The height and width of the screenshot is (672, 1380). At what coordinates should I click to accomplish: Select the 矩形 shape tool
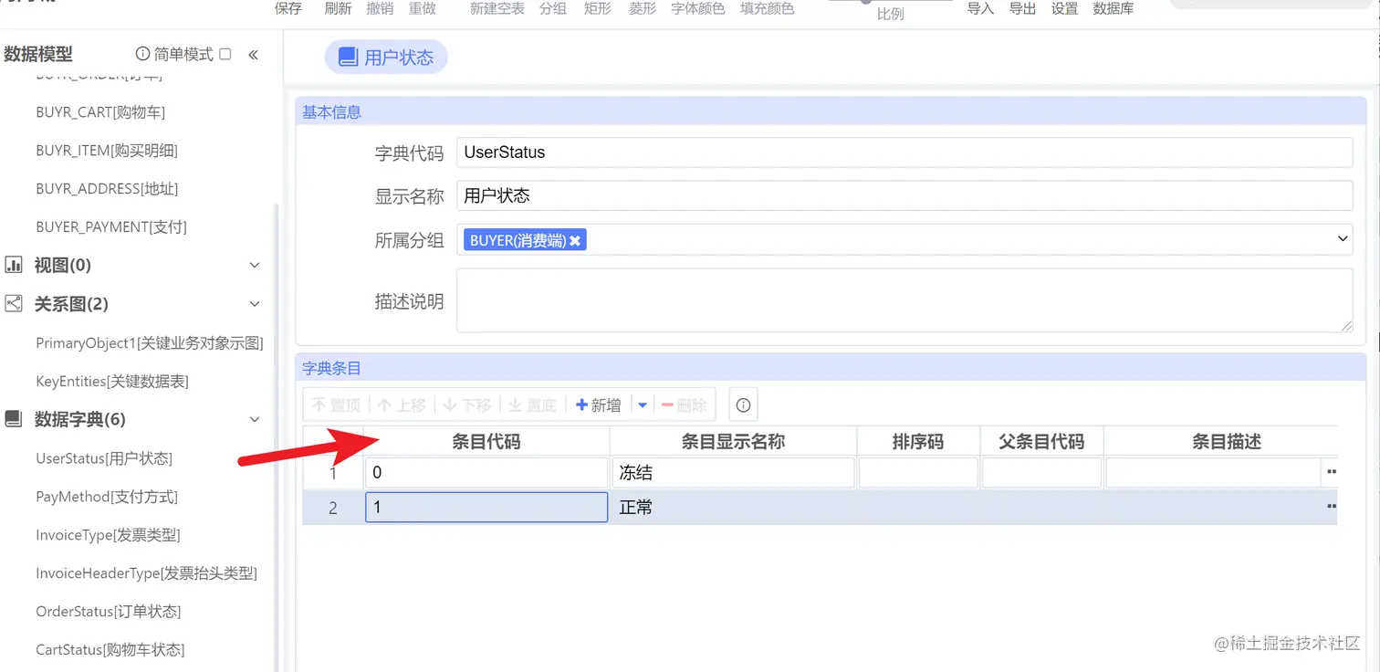coord(598,8)
